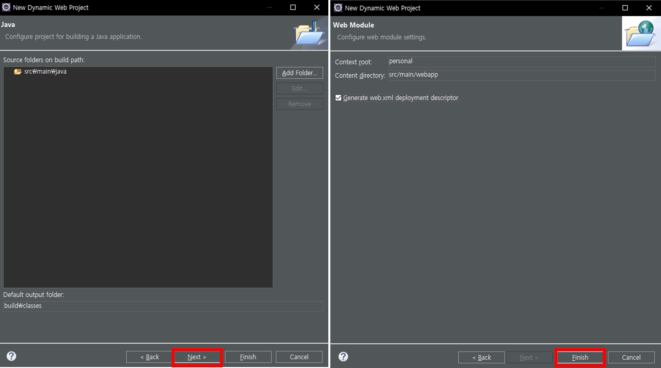Click Web Module globe folder icon
661x368 pixels.
640,34
